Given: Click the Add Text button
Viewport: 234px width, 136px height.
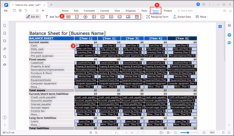Looking at the screenshot, I should coord(52,17).
